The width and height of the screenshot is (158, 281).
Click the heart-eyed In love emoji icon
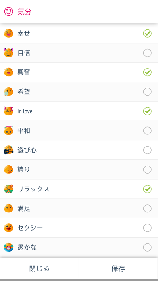coord(8,111)
